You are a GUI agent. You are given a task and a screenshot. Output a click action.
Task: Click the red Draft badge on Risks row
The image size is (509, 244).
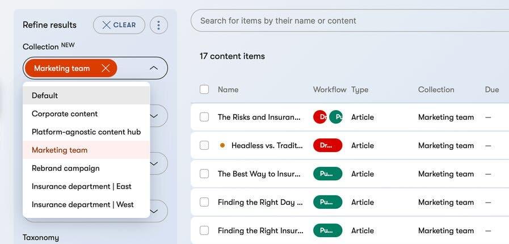pos(319,117)
